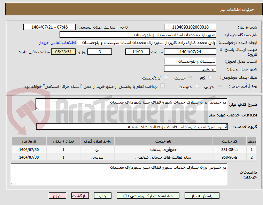The height and width of the screenshot is (205, 263).
Task: Select the جزیی purchase type radio
Action: (219, 86)
